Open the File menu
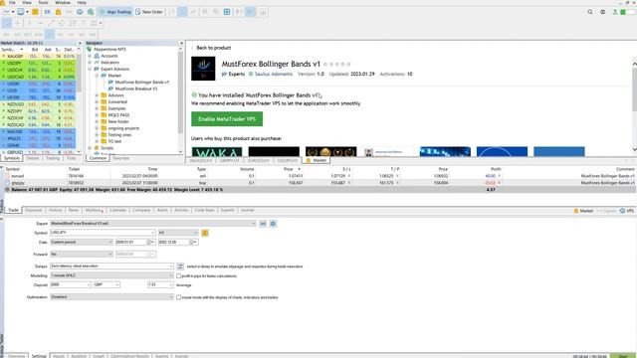 point(12,2)
